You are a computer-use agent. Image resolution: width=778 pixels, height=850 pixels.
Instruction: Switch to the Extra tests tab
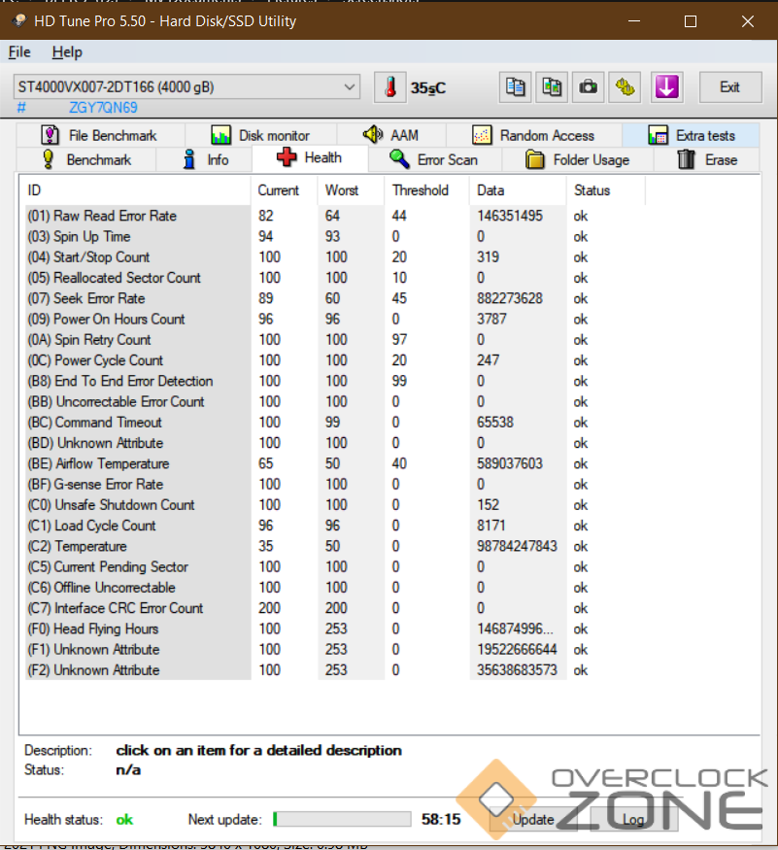pyautogui.click(x=692, y=135)
